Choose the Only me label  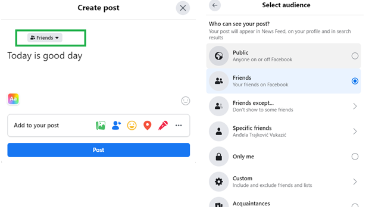(243, 157)
